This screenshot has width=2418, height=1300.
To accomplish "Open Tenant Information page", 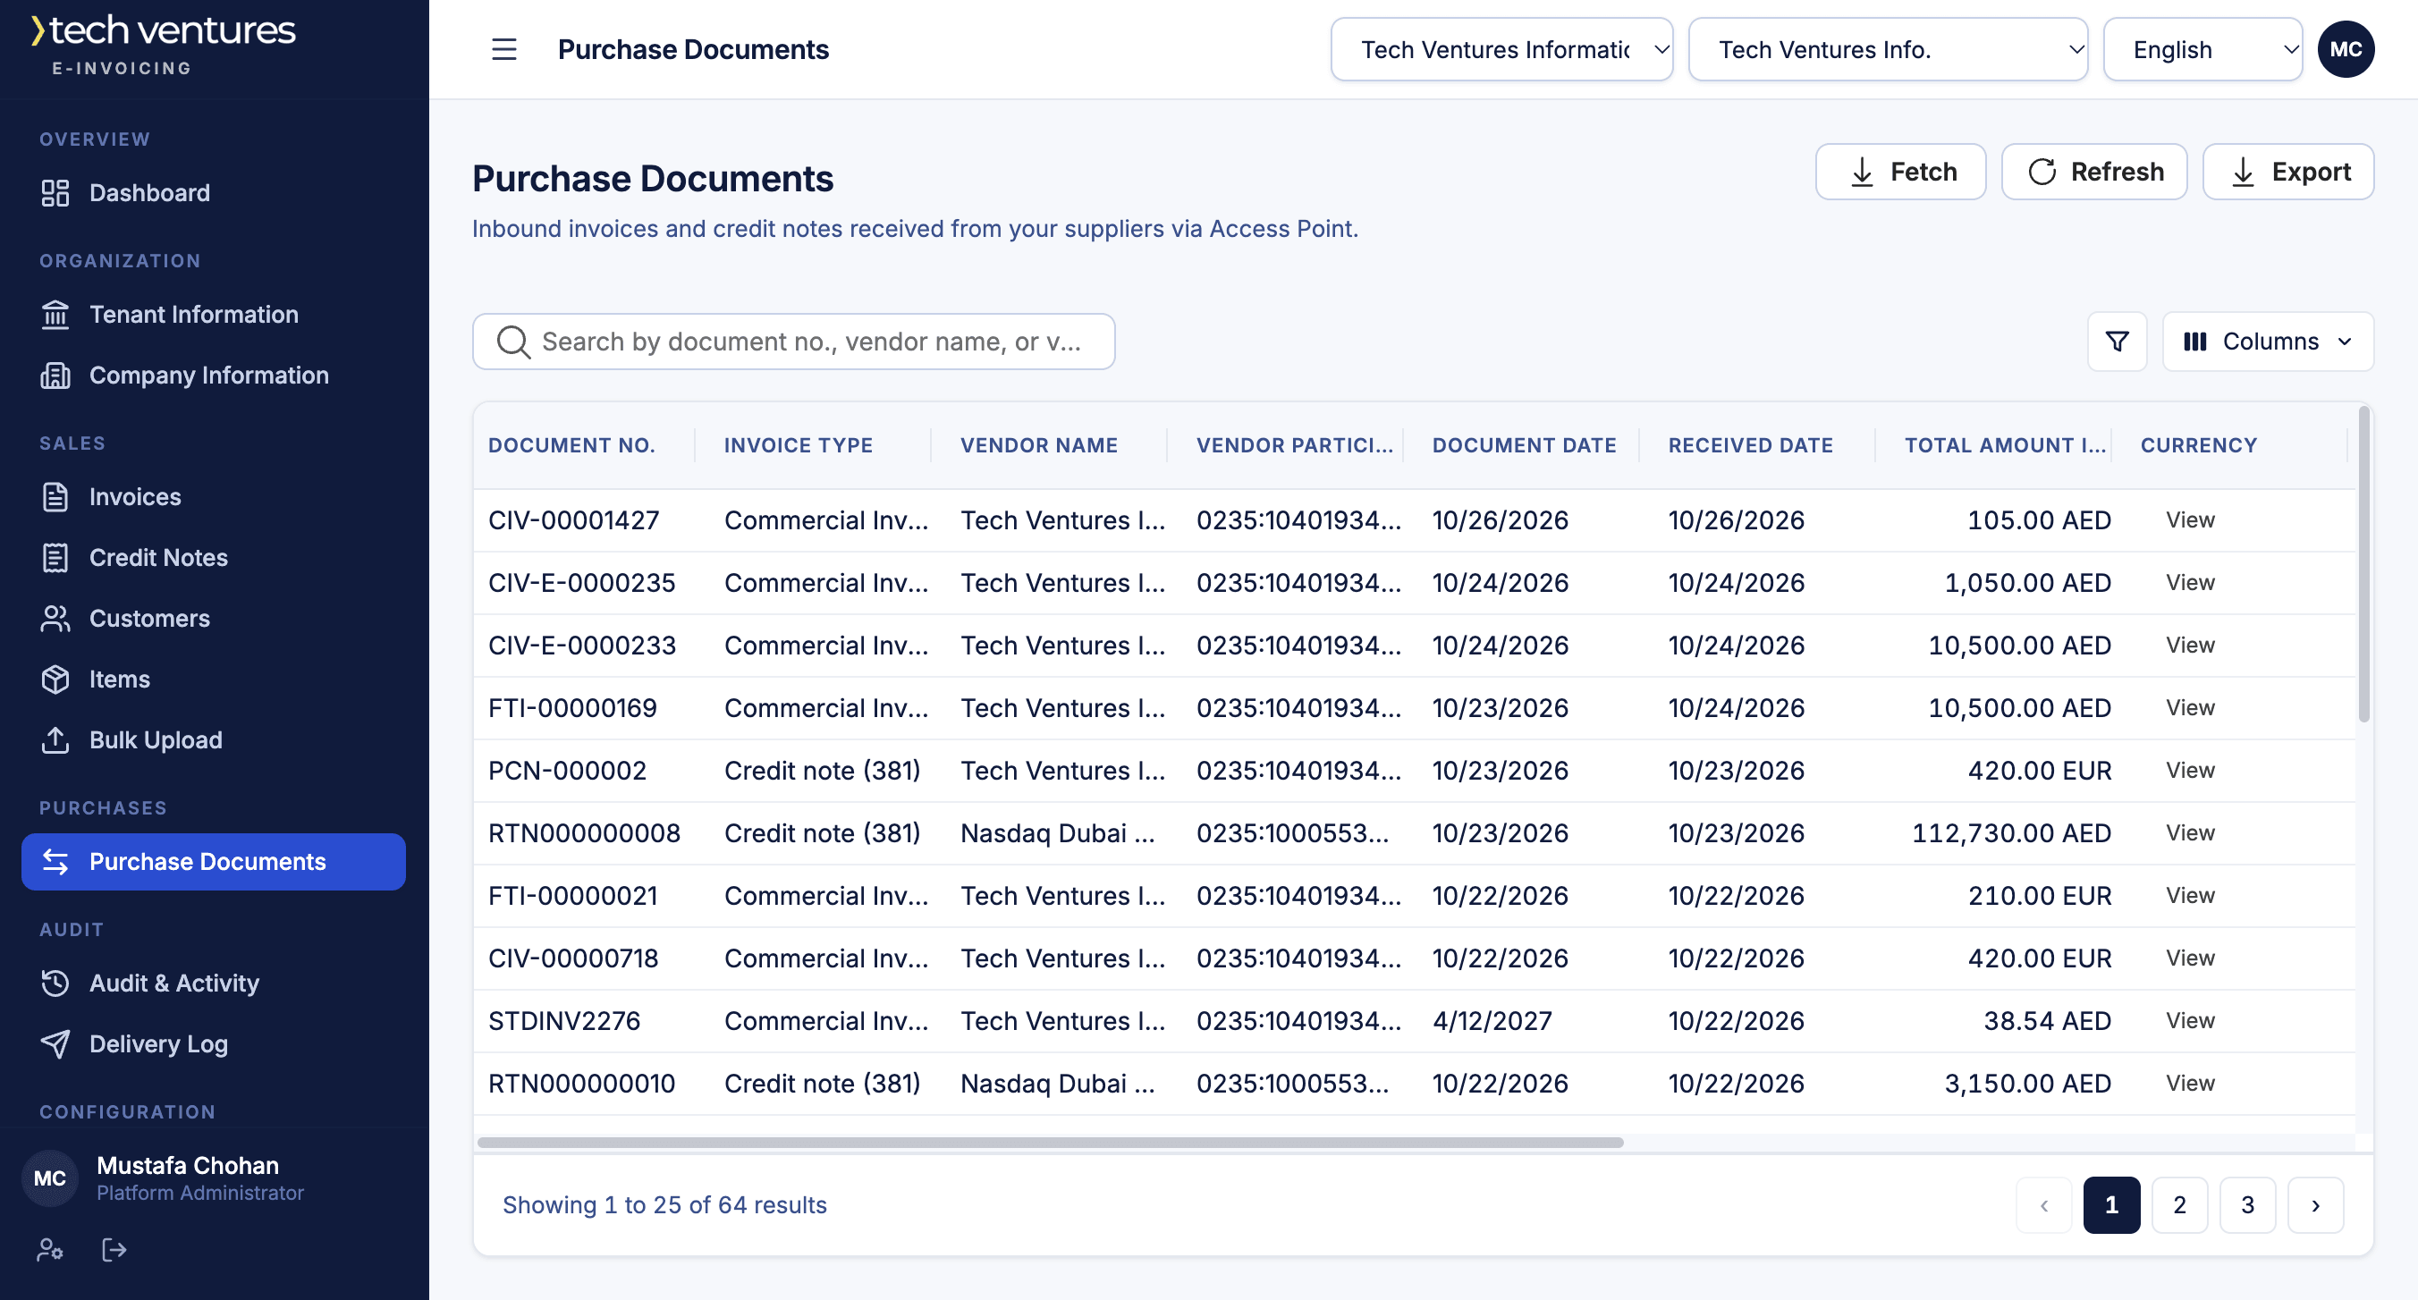I will coord(214,315).
